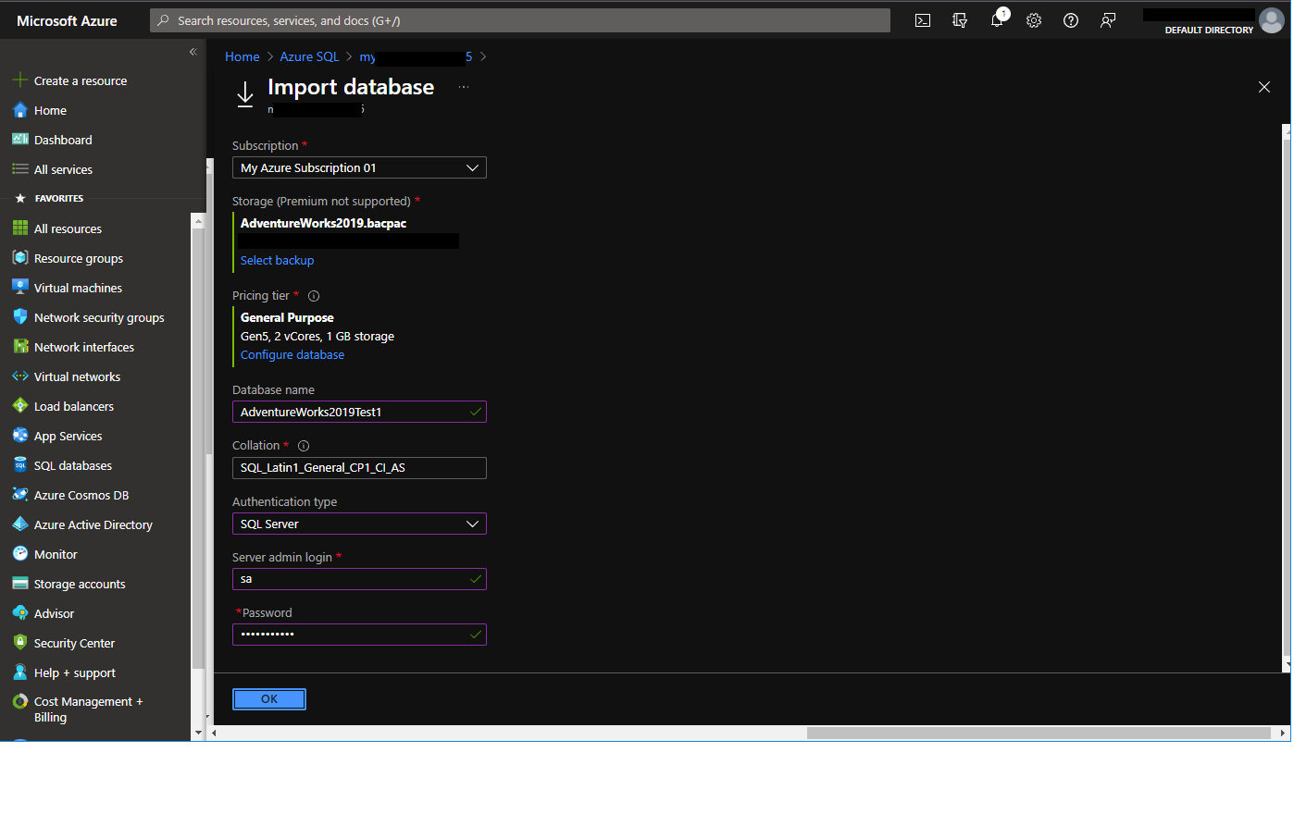Screen dimensions: 1294x814
Task: Go to Home breadcrumb link
Action: click(x=243, y=56)
